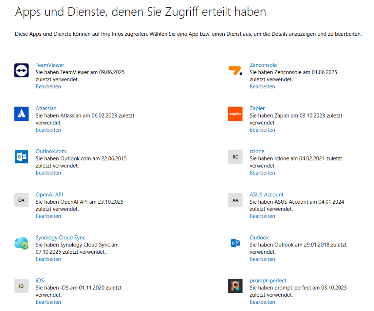The image size is (374, 311).
Task: Open the Synology Cloud Sync title link
Action: pos(60,238)
